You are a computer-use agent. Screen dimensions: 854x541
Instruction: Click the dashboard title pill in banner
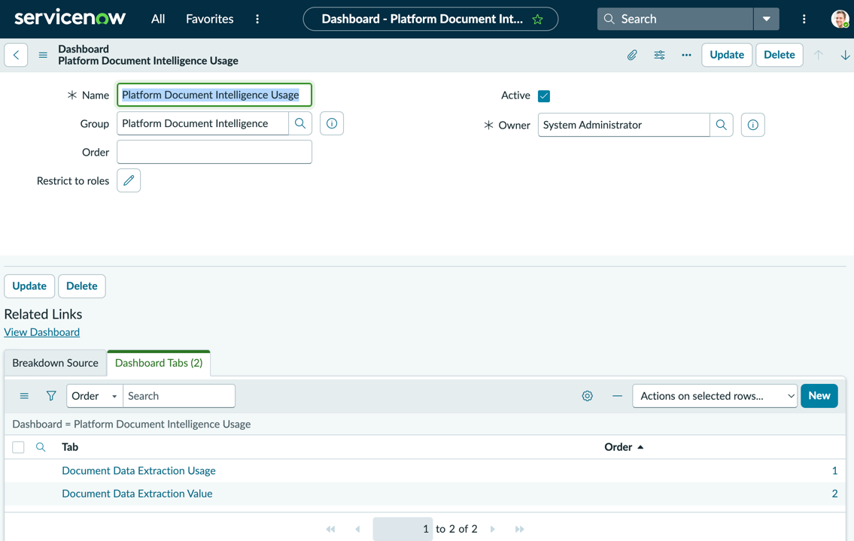coord(430,19)
